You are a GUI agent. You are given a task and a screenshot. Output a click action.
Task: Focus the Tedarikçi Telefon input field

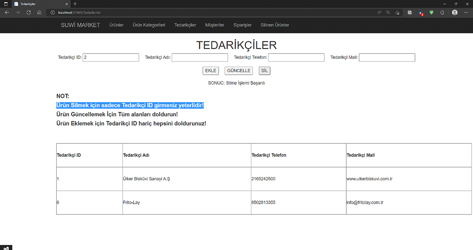coord(296,58)
